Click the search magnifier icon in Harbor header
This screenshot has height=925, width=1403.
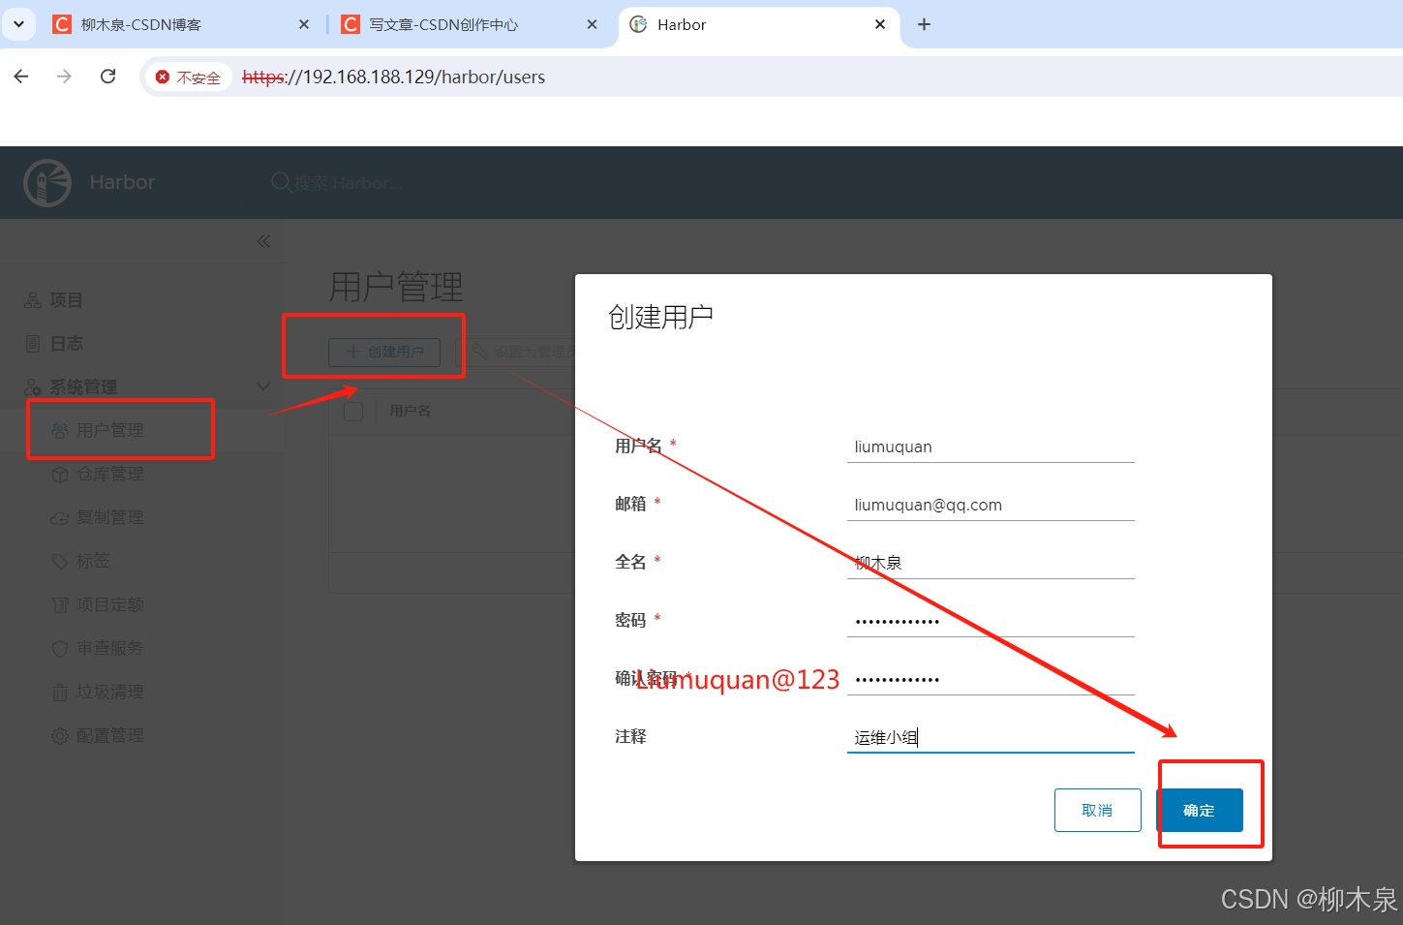tap(281, 182)
